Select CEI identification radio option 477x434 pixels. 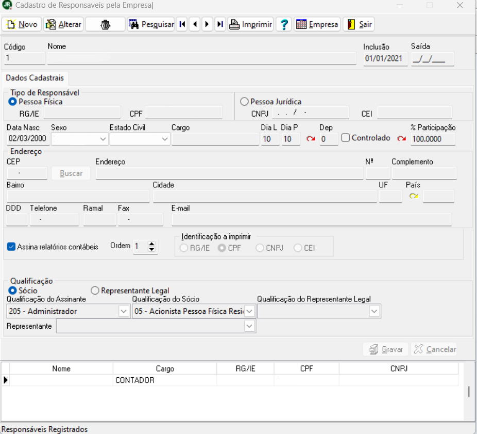pos(298,248)
